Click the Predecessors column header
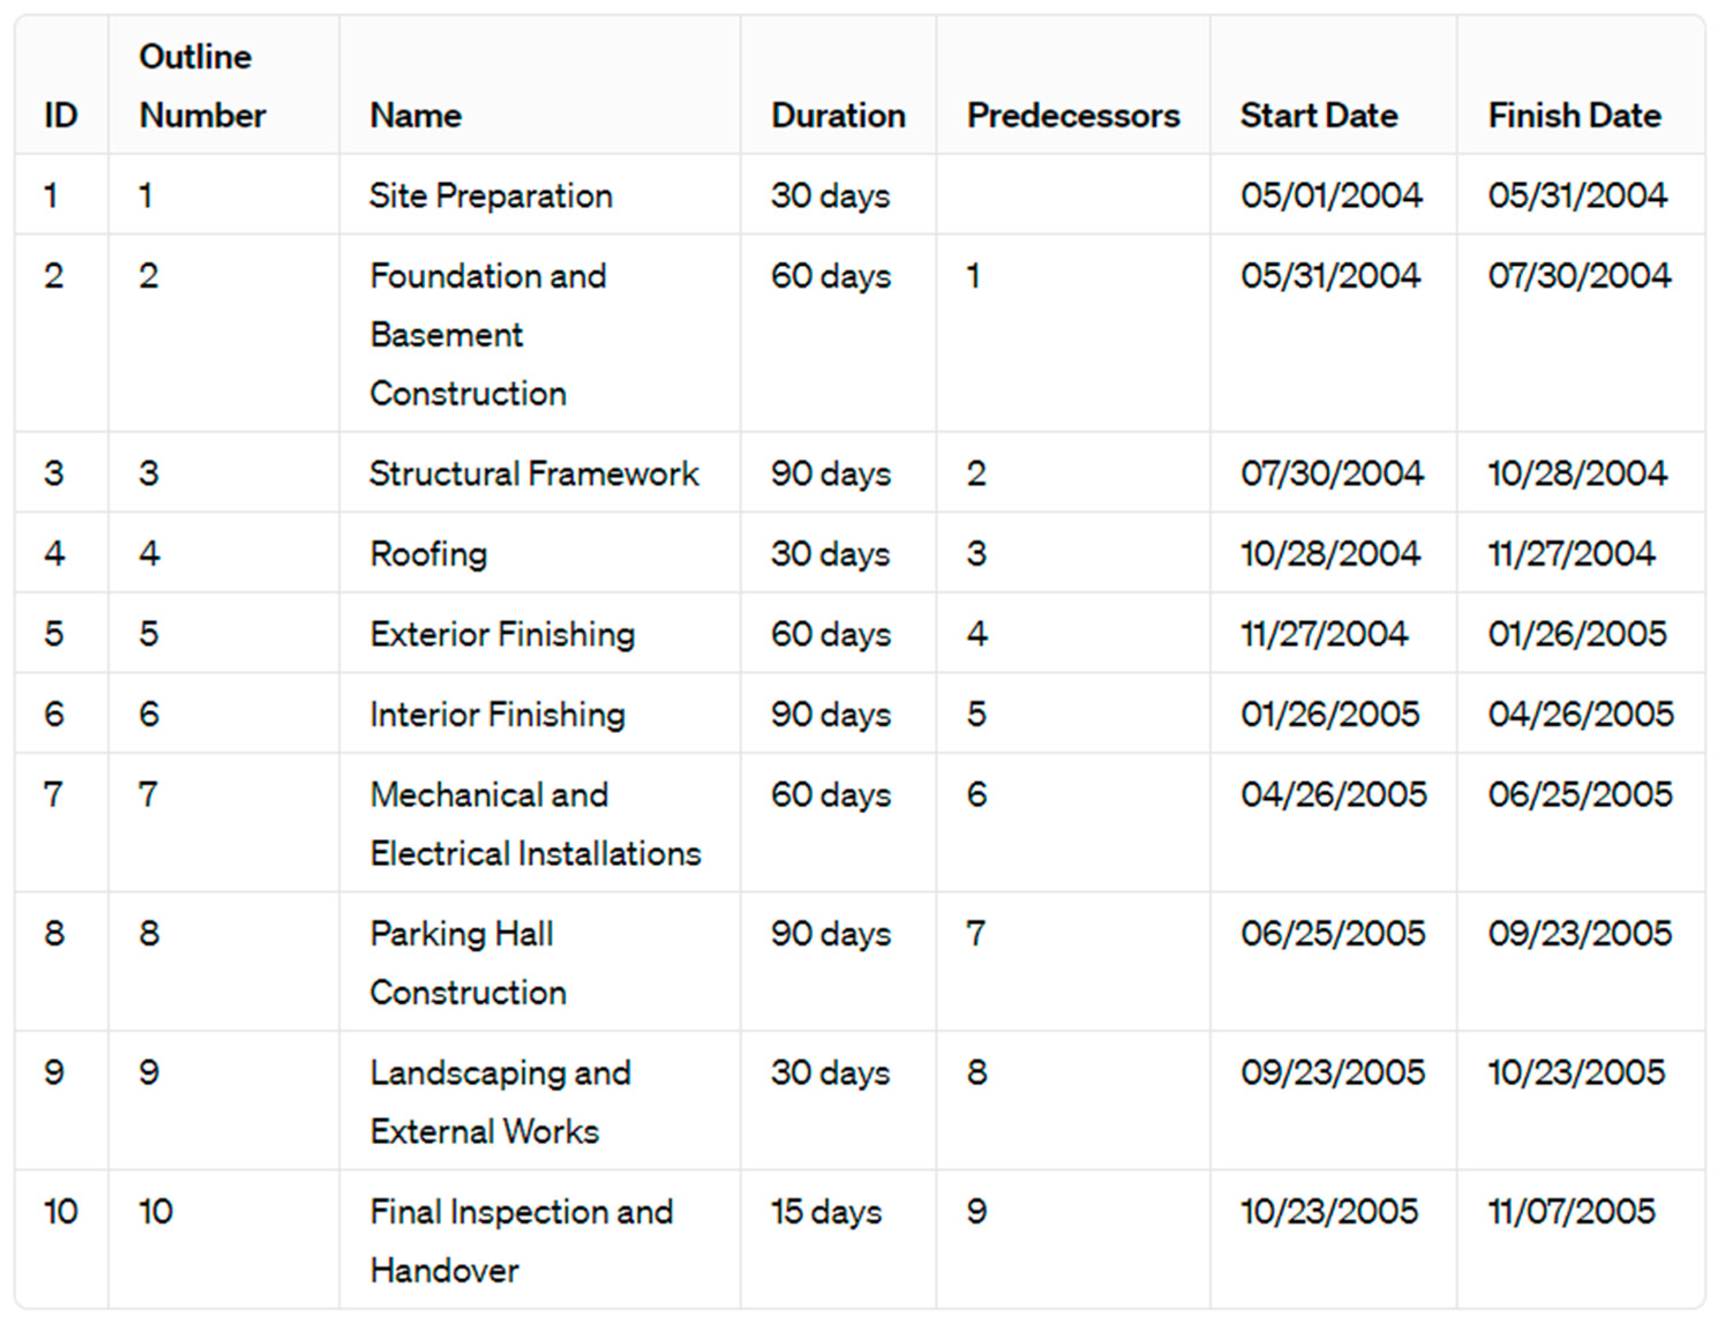This screenshot has width=1722, height=1327. (x=1072, y=116)
